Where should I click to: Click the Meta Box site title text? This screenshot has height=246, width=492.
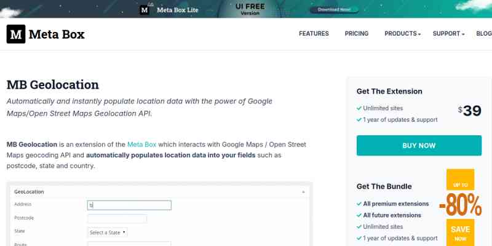57,34
